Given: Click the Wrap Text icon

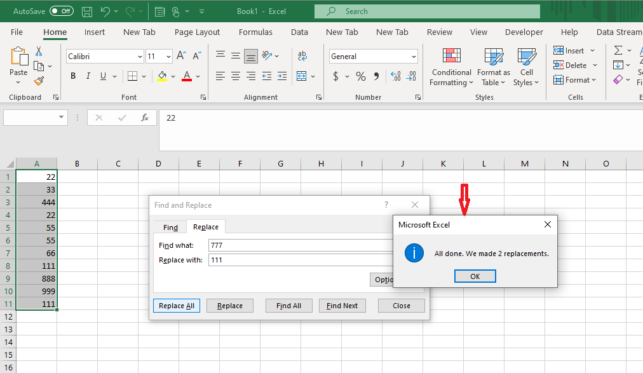Looking at the screenshot, I should (302, 56).
